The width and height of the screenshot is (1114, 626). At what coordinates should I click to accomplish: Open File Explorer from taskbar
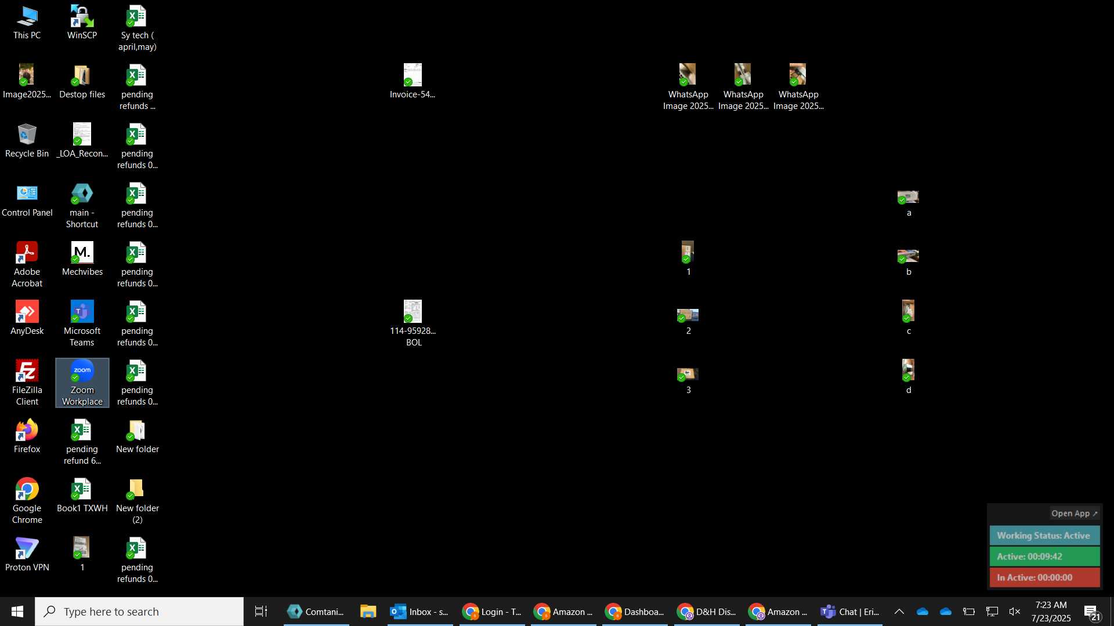coord(368,612)
